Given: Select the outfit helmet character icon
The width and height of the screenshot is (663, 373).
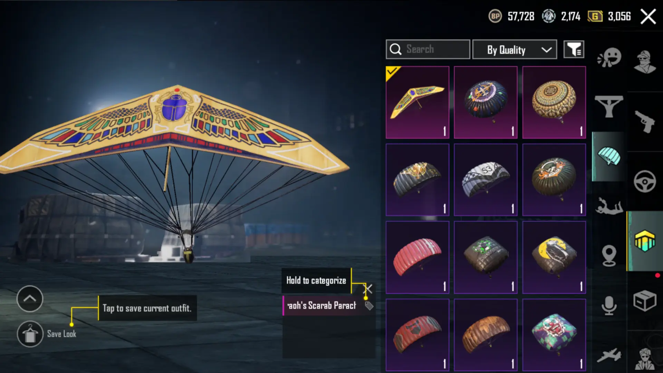Looking at the screenshot, I should click(x=645, y=62).
